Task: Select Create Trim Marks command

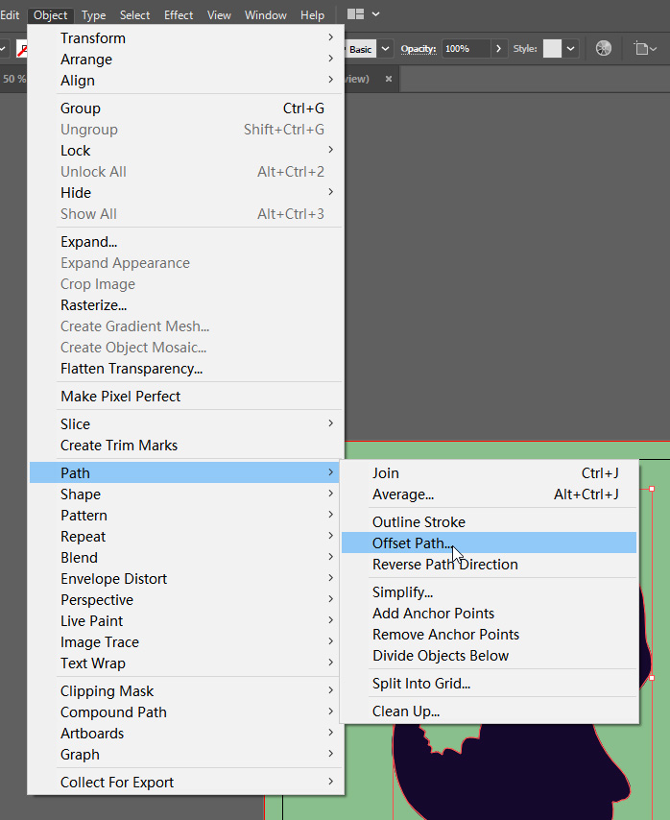Action: click(119, 446)
